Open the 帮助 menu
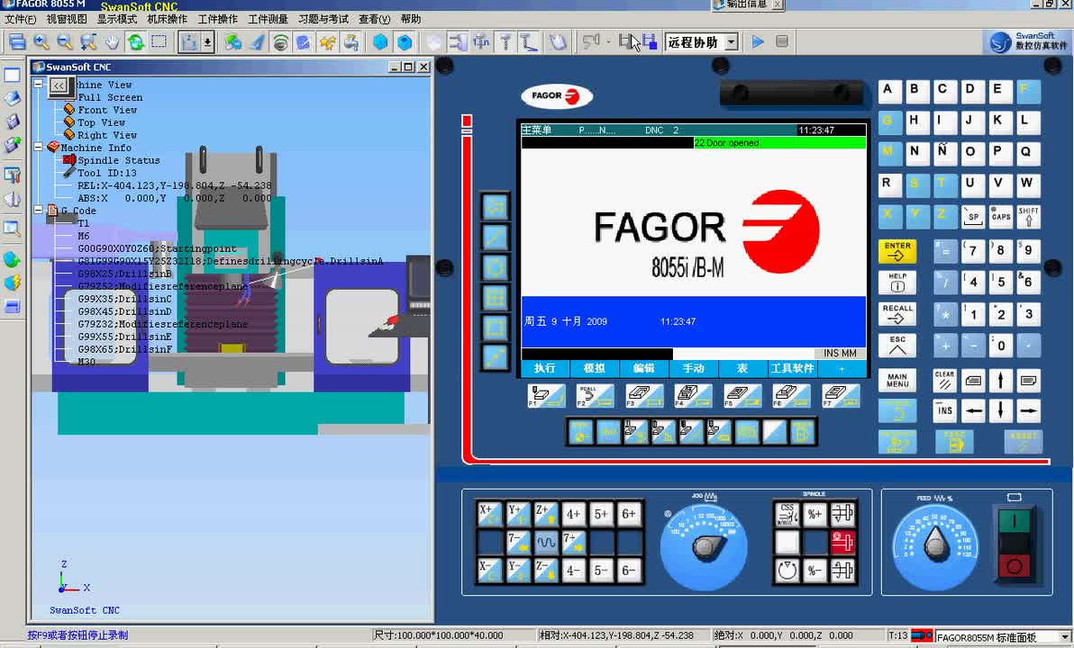Image resolution: width=1074 pixels, height=648 pixels. pyautogui.click(x=410, y=19)
